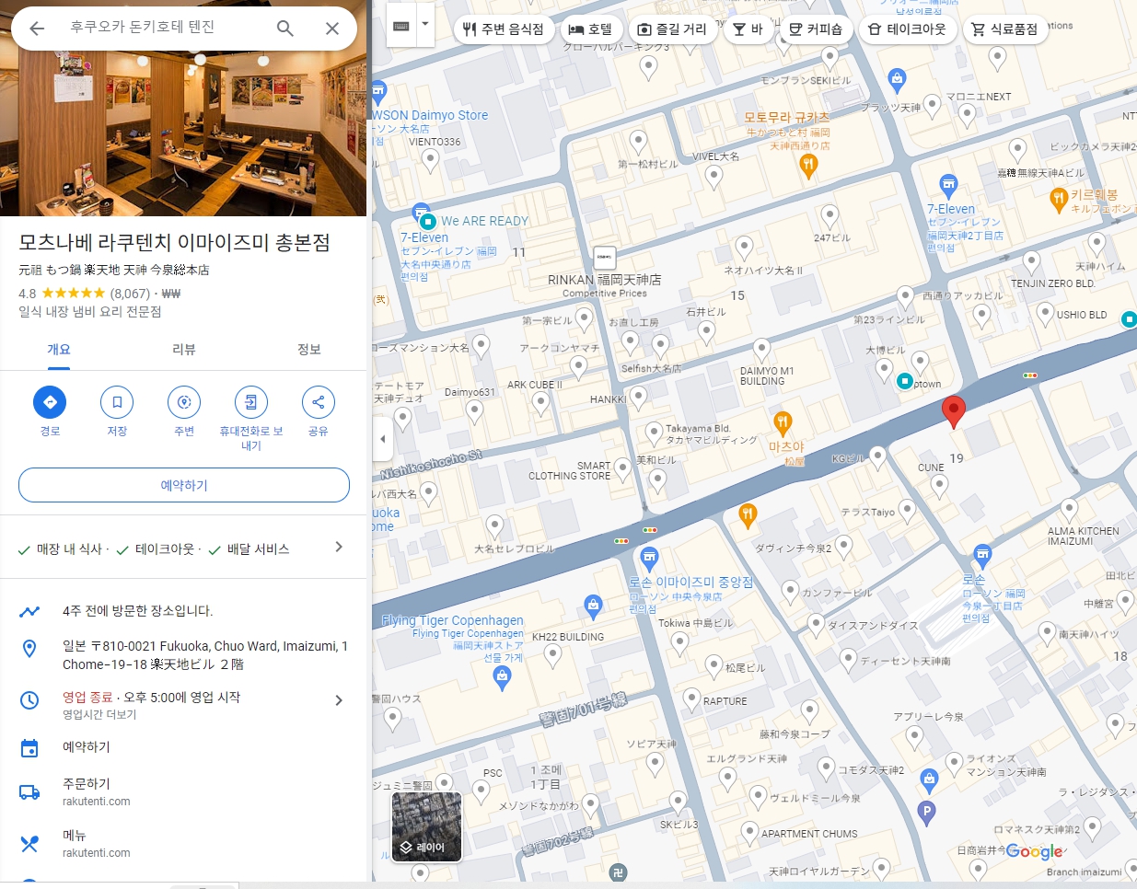The image size is (1137, 889).
Task: Click the CUNE map pin
Action: coord(939,486)
